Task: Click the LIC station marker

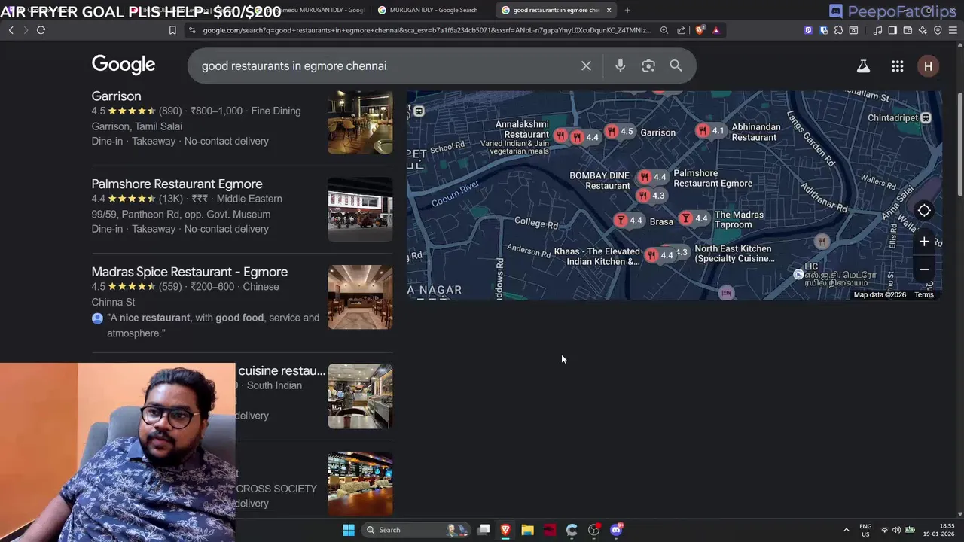Action: pyautogui.click(x=798, y=275)
